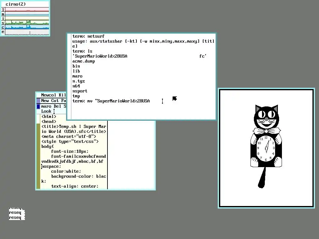Click the 's' syscall graph in stats
Screen dimensions: 319x239
point(27,22)
